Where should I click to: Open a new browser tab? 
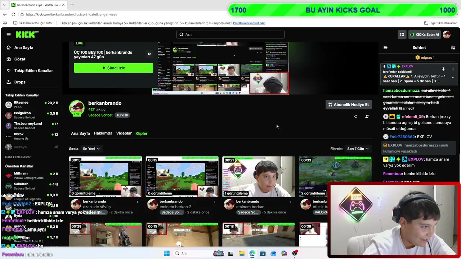coord(72,5)
